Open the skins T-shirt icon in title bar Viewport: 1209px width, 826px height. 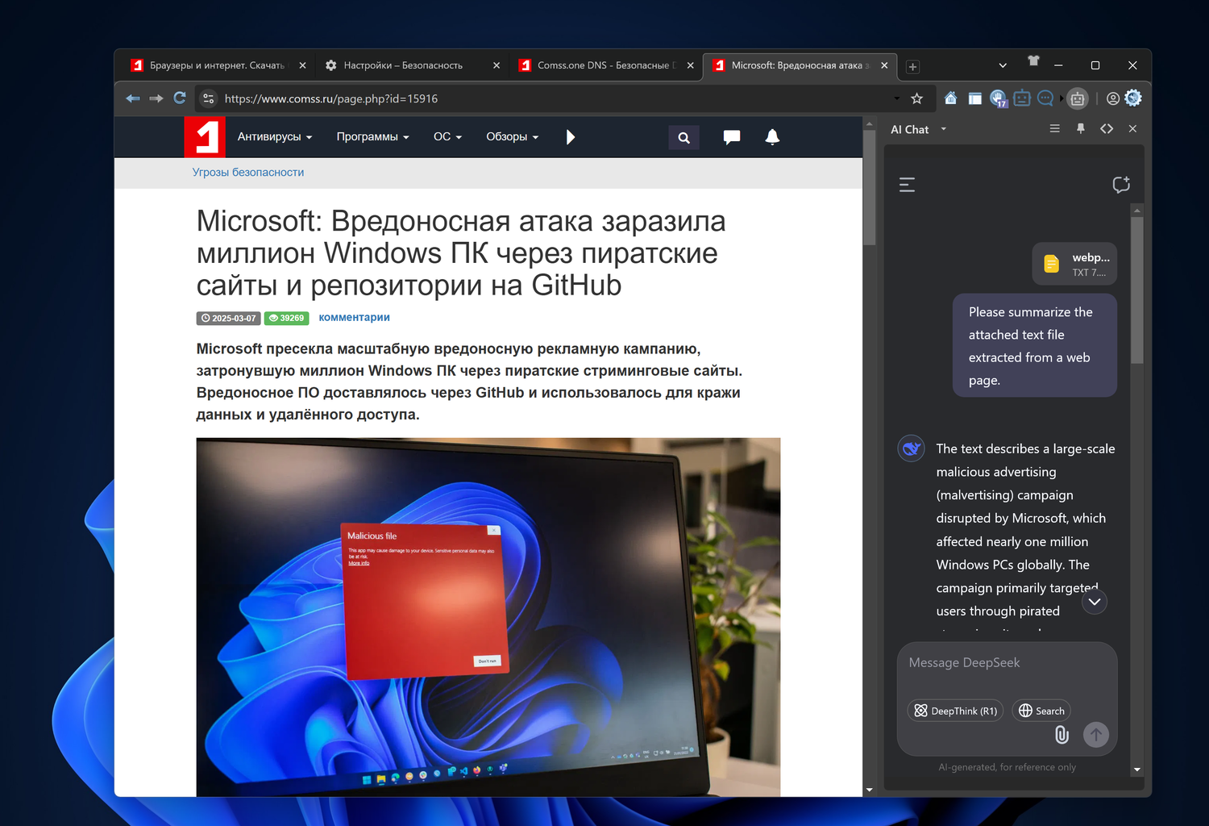1033,61
